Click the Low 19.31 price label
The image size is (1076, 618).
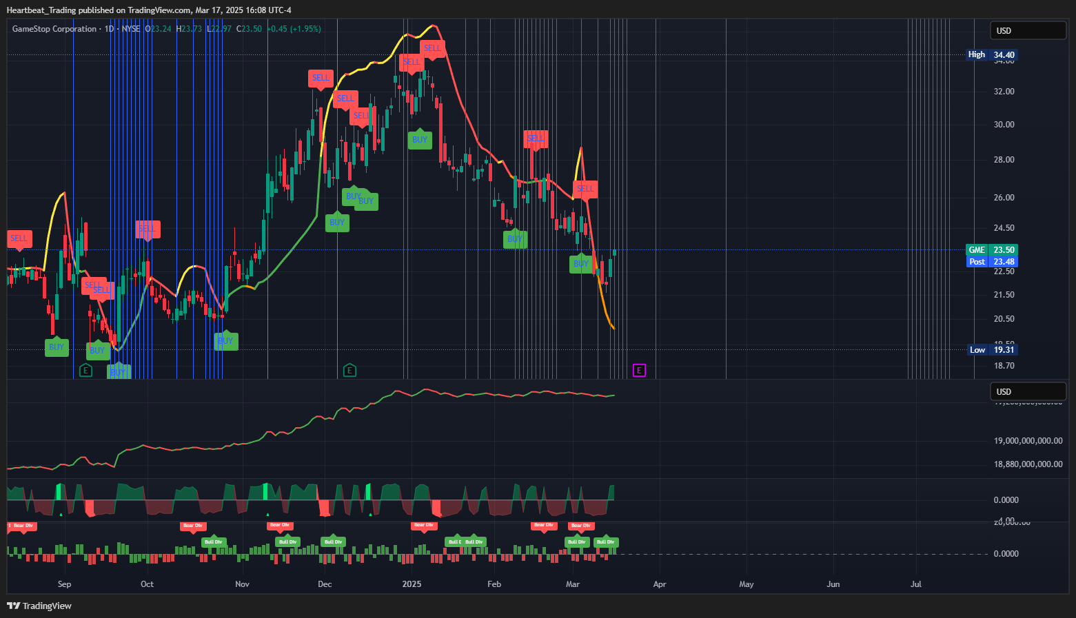[x=992, y=349]
